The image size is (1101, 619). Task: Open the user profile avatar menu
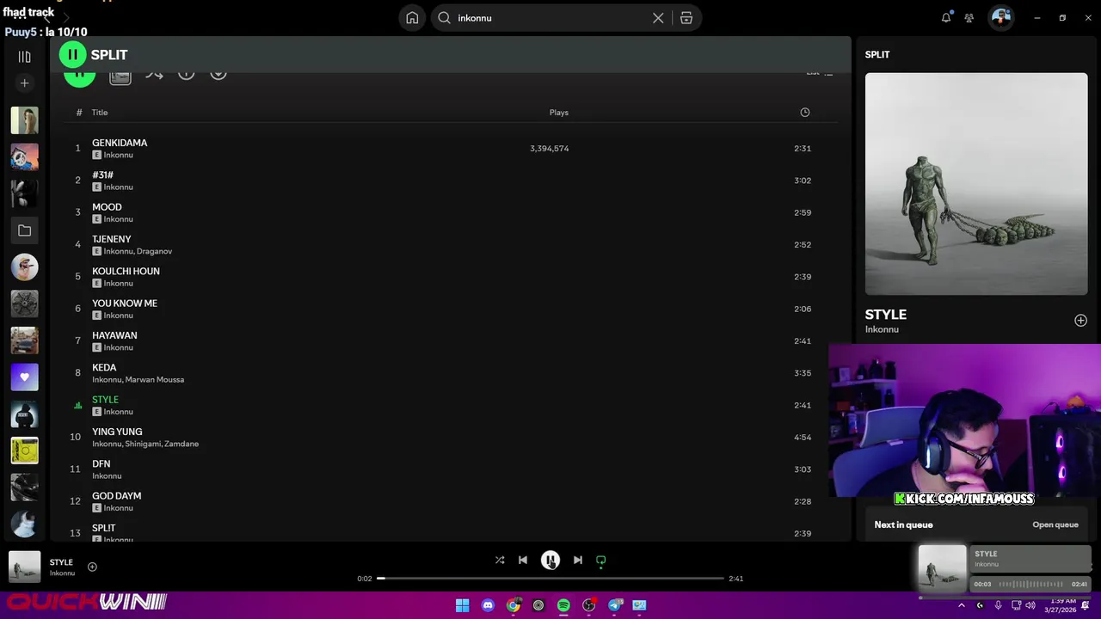(1000, 17)
